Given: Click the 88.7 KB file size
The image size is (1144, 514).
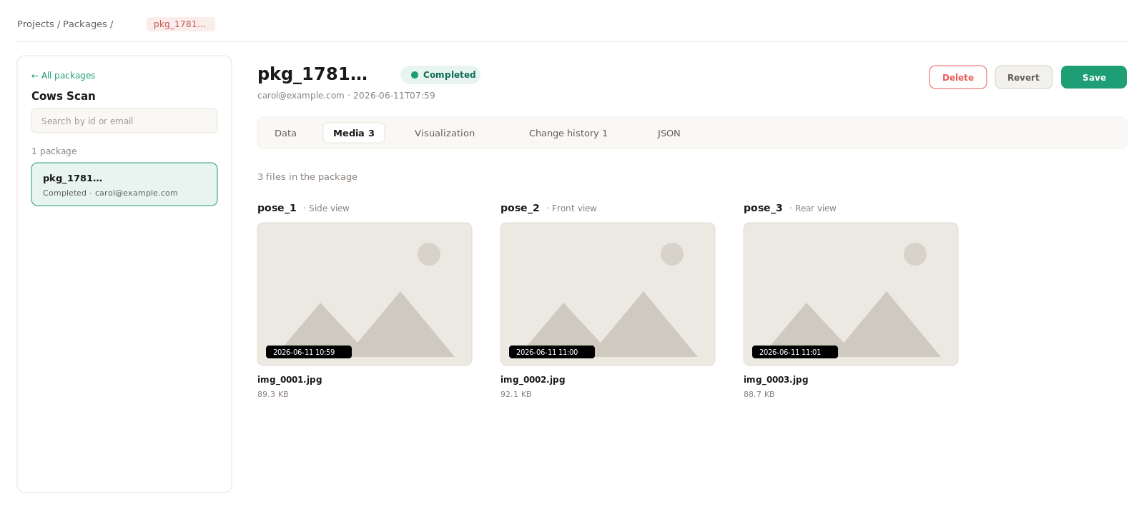Looking at the screenshot, I should coord(759,394).
